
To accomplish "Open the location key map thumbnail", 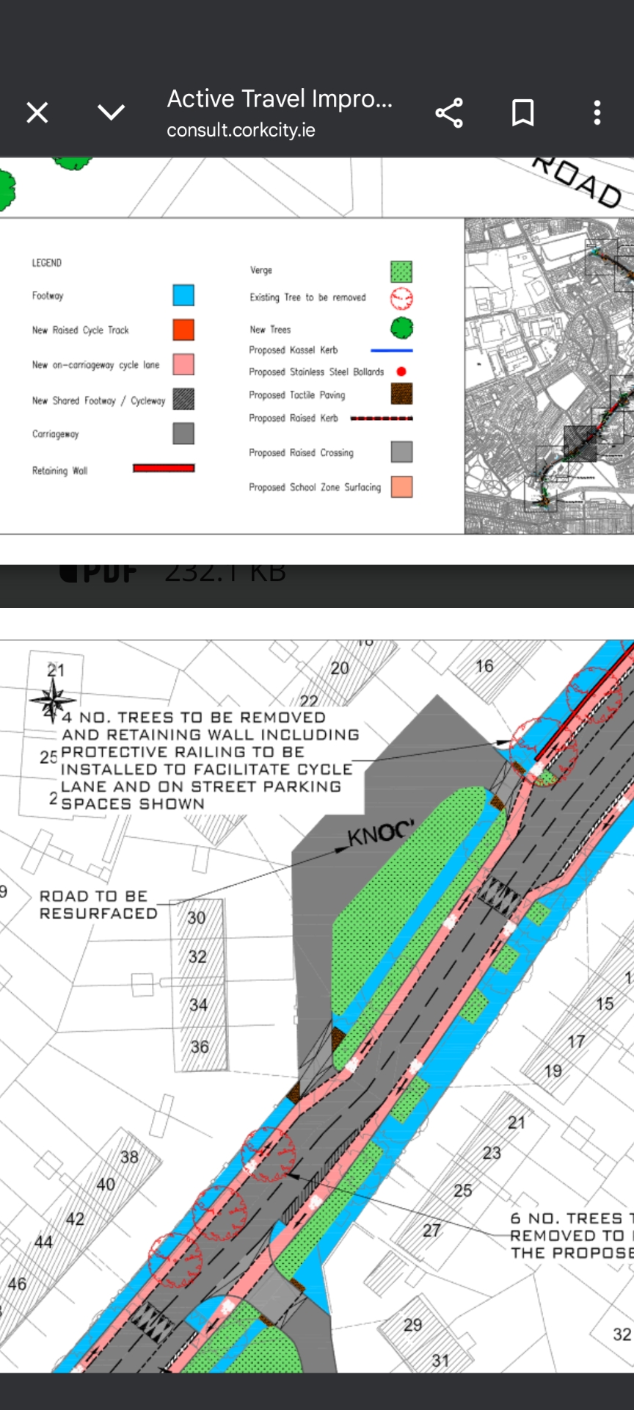I will 549,376.
